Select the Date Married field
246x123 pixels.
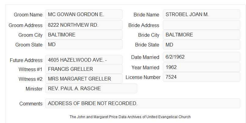[x=201, y=57]
